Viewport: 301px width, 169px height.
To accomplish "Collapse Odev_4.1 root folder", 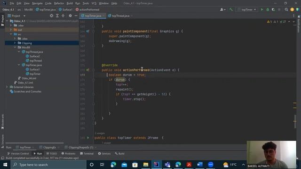I will tap(8, 21).
